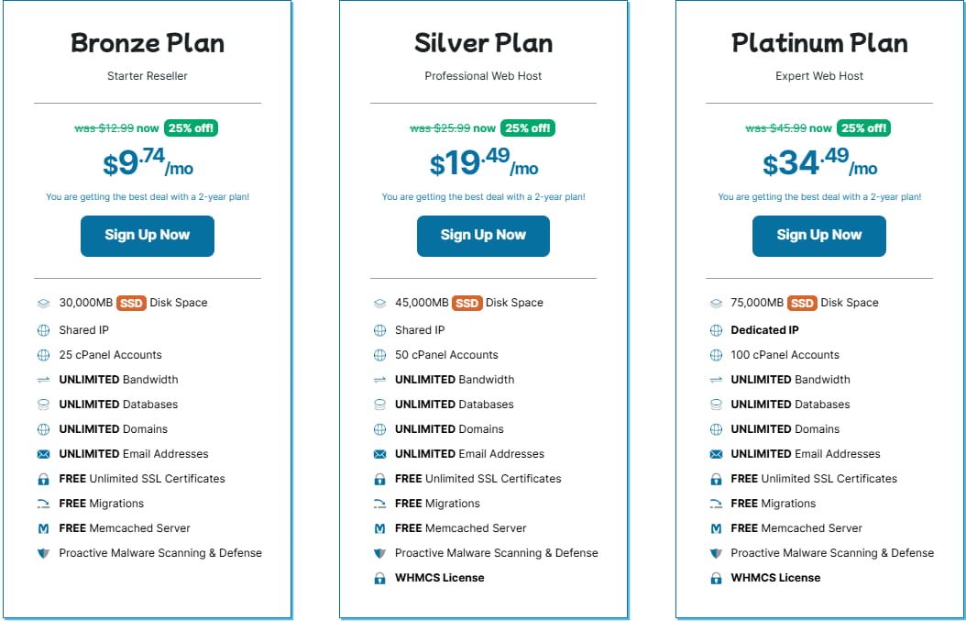Screen dimensions: 966x621
Task: Click the 25% off badge on Platinum Plan
Action: pos(863,128)
